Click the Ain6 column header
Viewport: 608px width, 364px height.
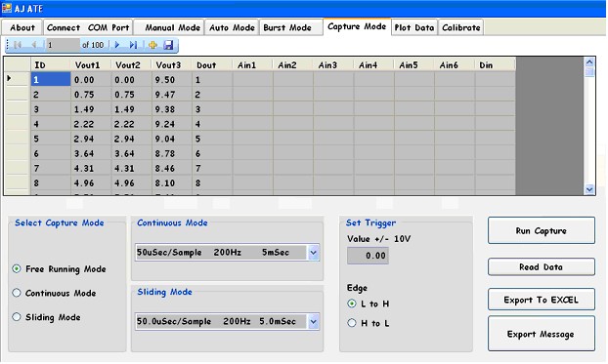click(455, 64)
